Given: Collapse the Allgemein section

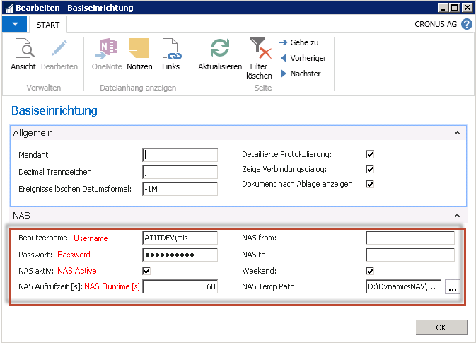Looking at the screenshot, I should [x=457, y=132].
